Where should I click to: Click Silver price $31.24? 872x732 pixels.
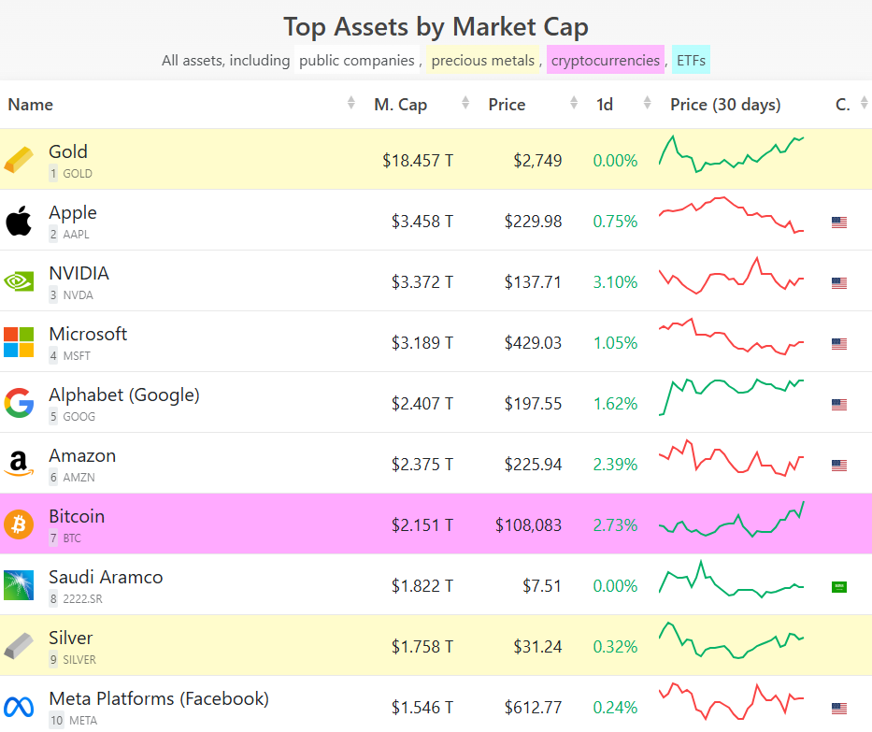click(537, 646)
